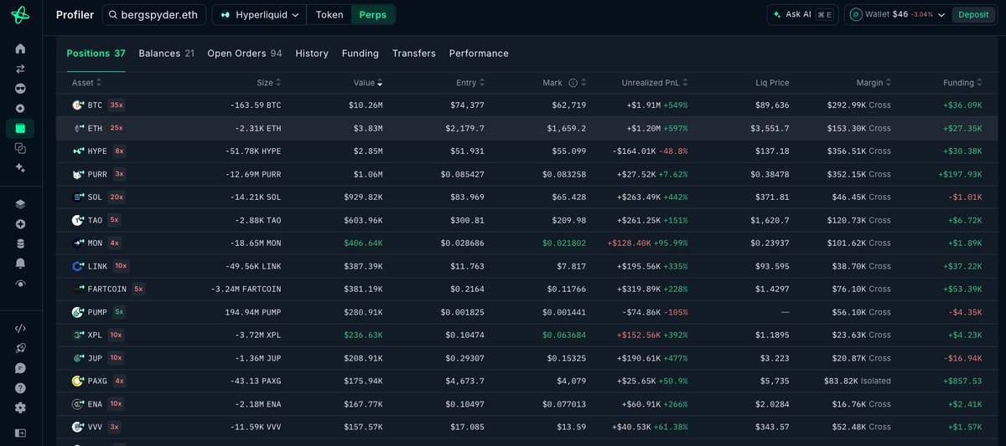This screenshot has width=1006, height=446.
Task: Switch to Token view toggle
Action: (x=329, y=14)
